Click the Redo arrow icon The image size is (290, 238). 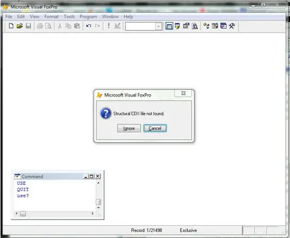tap(97, 26)
